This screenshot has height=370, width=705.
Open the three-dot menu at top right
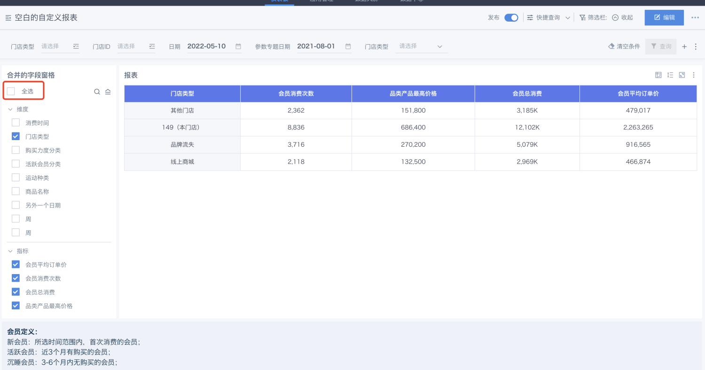[x=695, y=18]
